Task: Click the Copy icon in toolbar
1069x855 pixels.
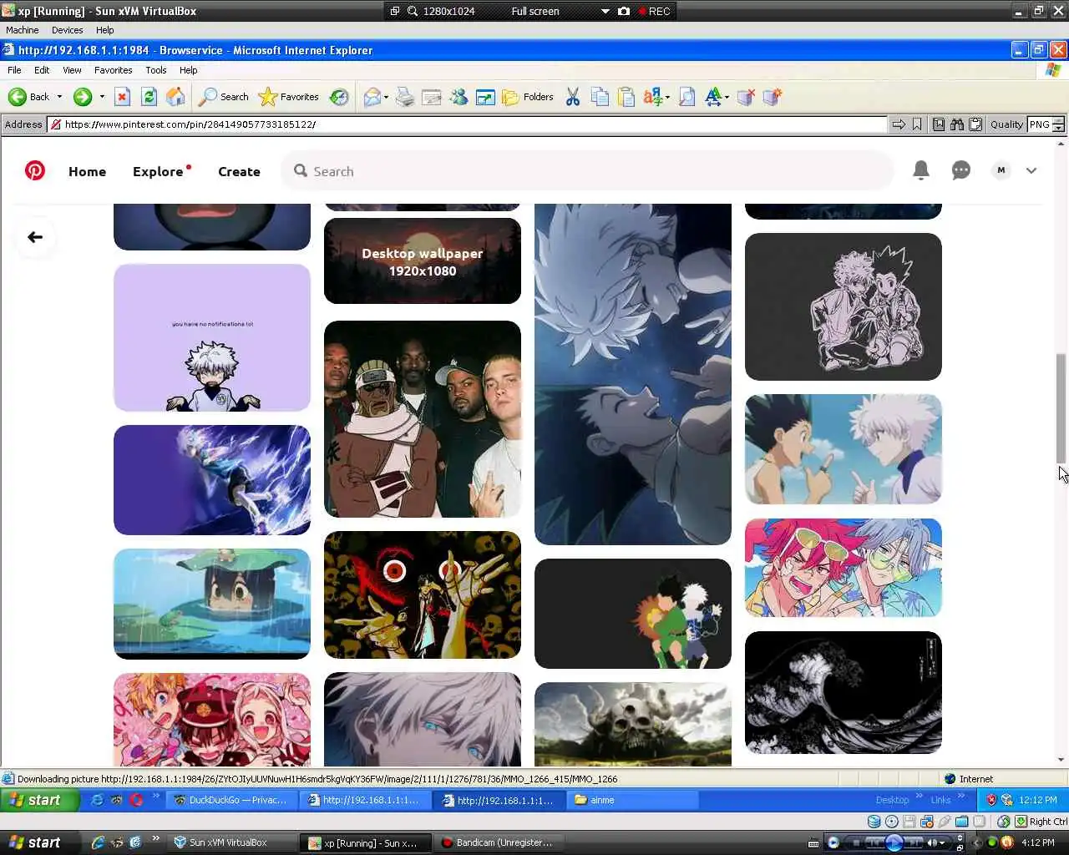Action: click(600, 97)
